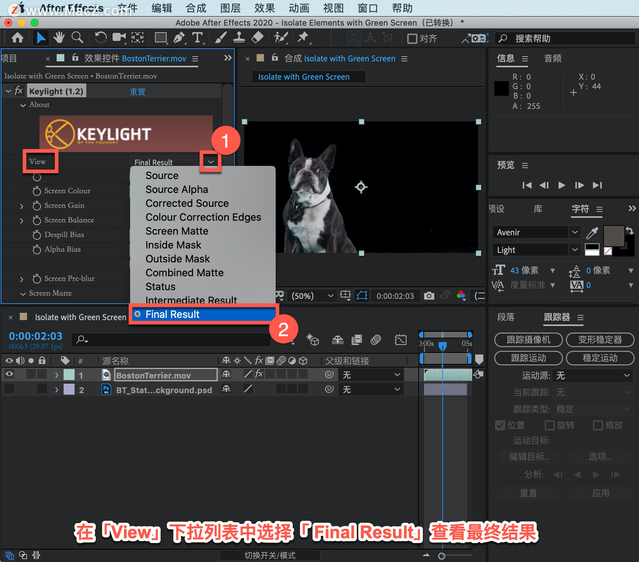
Task: Open the View dropdown arrow
Action: (211, 162)
